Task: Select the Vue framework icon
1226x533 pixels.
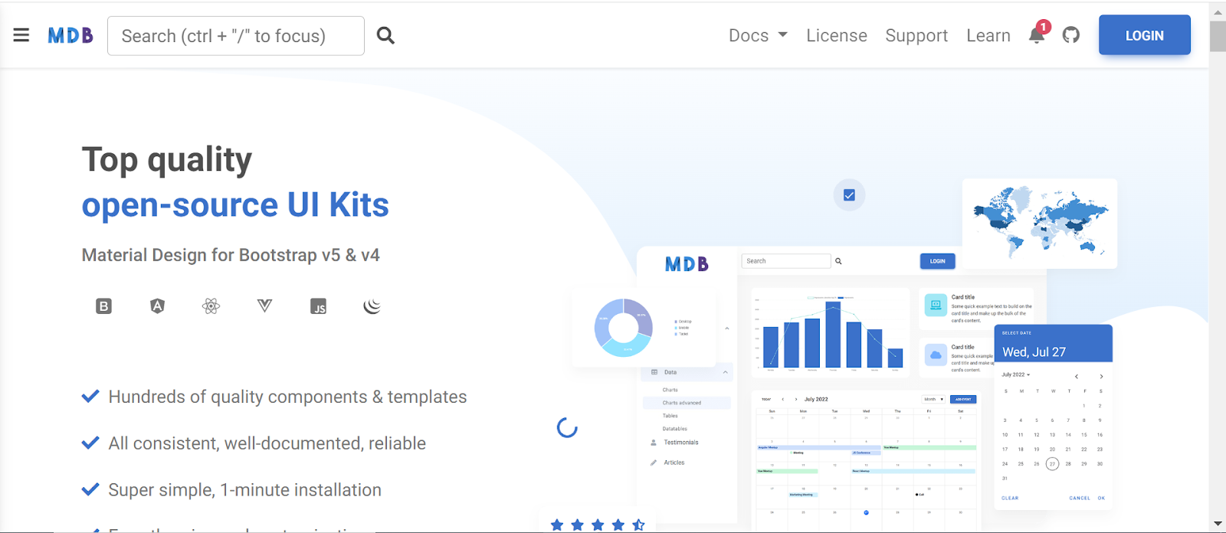Action: [264, 306]
